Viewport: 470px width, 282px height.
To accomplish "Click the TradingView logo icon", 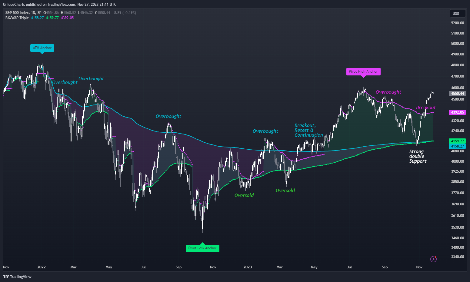I will pos(6,277).
